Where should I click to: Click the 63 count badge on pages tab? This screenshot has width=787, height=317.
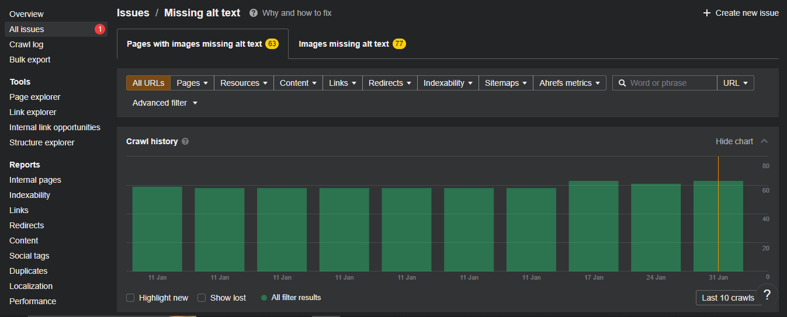click(x=272, y=44)
